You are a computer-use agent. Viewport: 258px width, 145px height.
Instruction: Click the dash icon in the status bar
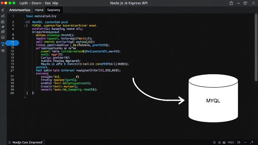tap(245, 142)
